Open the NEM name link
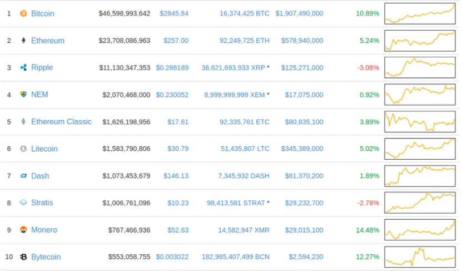462x271 pixels. 40,95
